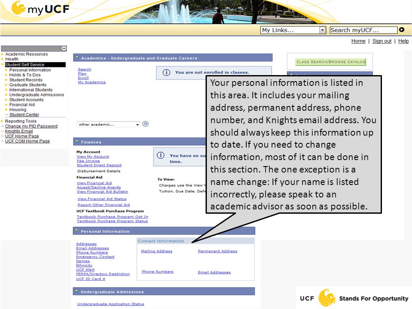Click View Financial Aid Status link

(102, 199)
